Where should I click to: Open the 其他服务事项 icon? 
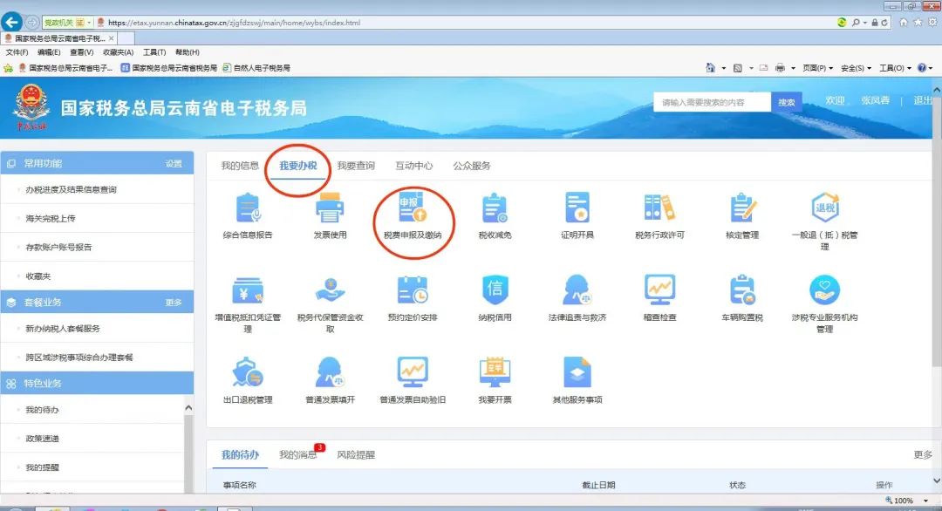click(x=577, y=372)
